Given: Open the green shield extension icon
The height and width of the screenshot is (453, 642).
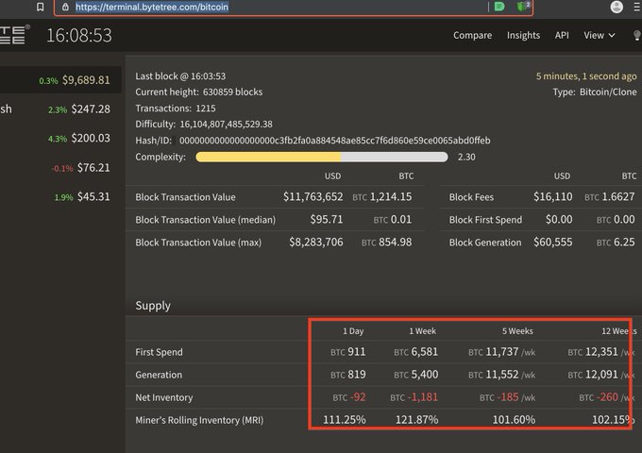Looking at the screenshot, I should pyautogui.click(x=522, y=7).
